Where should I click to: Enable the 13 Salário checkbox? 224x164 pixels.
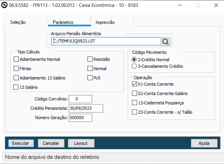16,87
